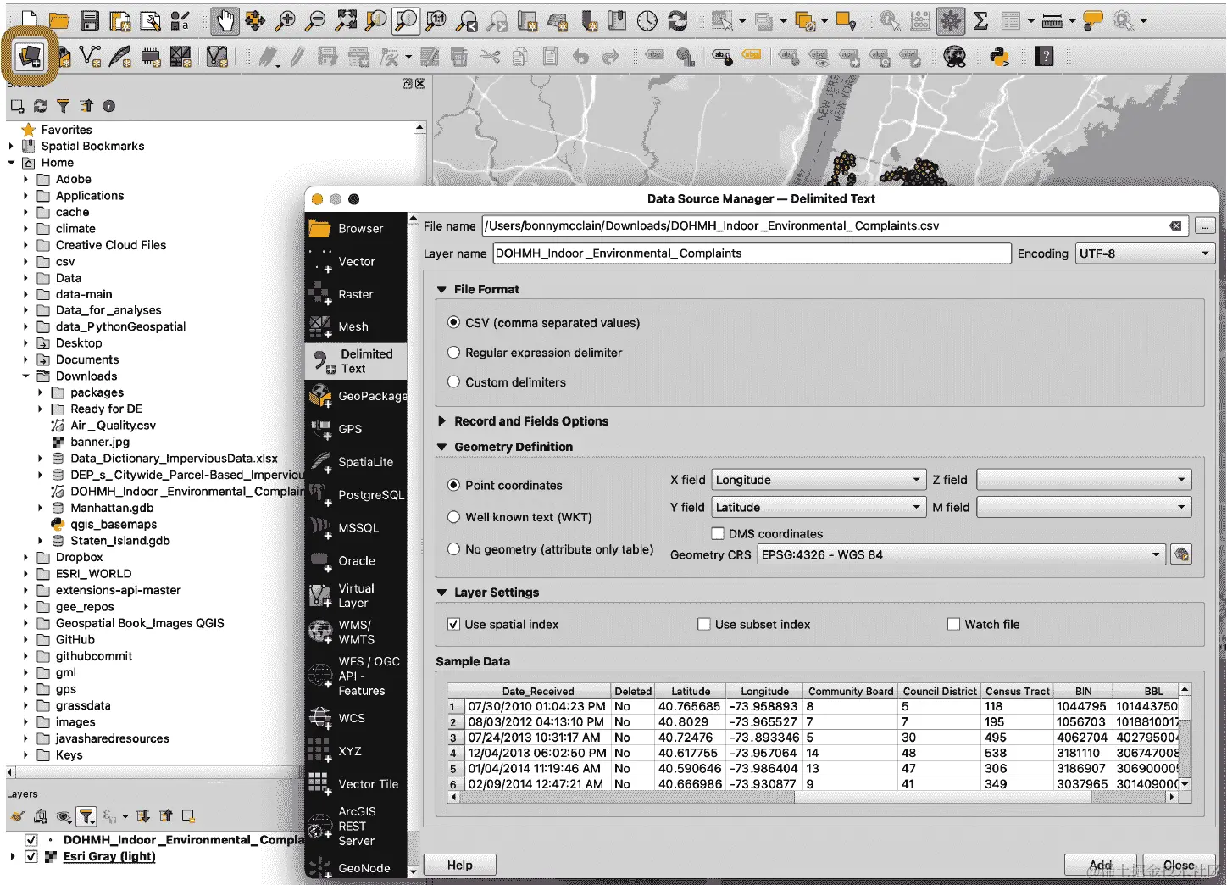Uncheck Use spatial index
1227x885 pixels.
(x=453, y=624)
